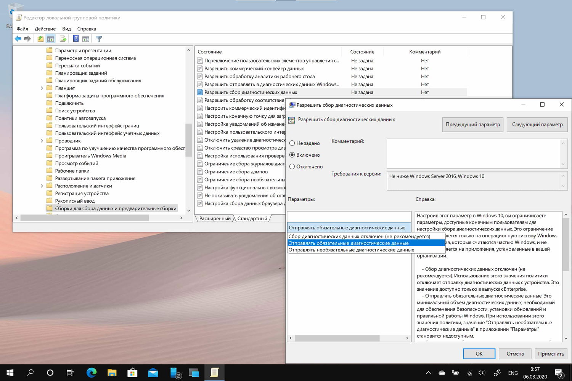Expand the Планшет tree node
The image size is (572, 381).
click(x=42, y=88)
